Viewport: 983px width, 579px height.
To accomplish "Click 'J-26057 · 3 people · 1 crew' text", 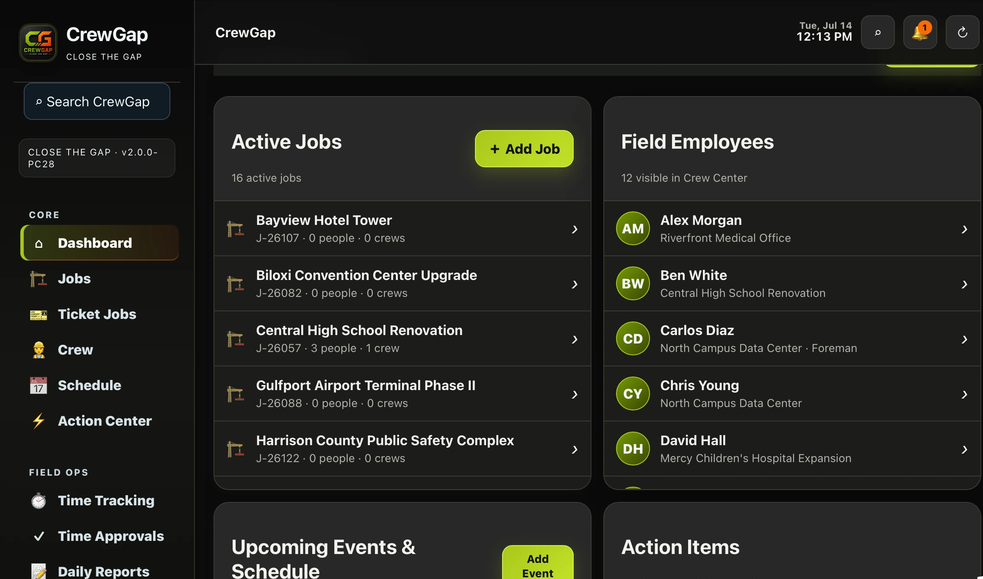I will point(328,348).
